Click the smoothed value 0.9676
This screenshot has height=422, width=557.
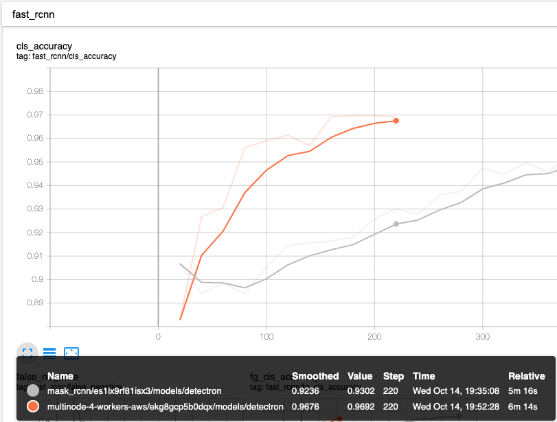point(305,407)
